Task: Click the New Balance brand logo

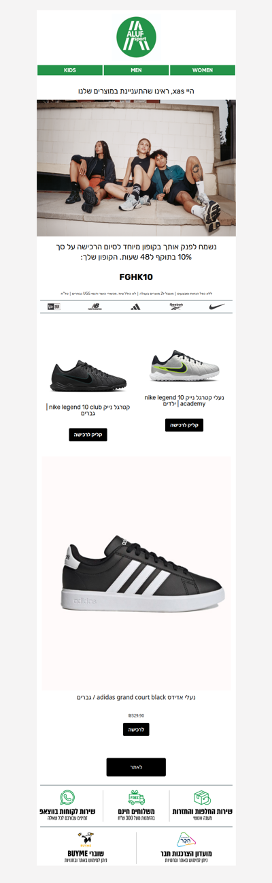Action: pos(95,307)
